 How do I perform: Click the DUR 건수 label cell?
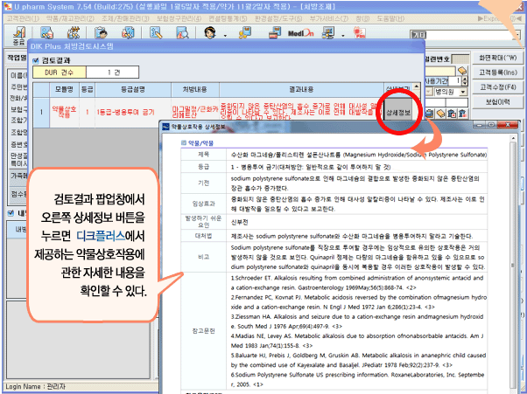point(60,73)
